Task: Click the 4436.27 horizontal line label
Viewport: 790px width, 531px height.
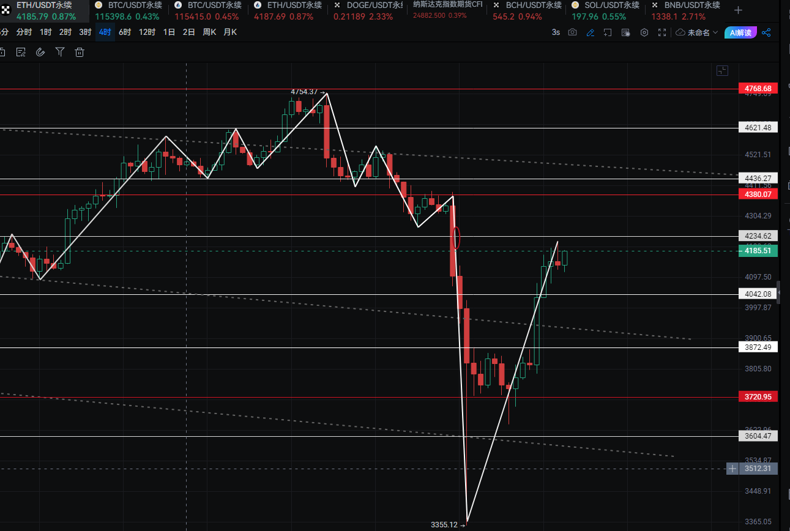Action: coord(758,179)
